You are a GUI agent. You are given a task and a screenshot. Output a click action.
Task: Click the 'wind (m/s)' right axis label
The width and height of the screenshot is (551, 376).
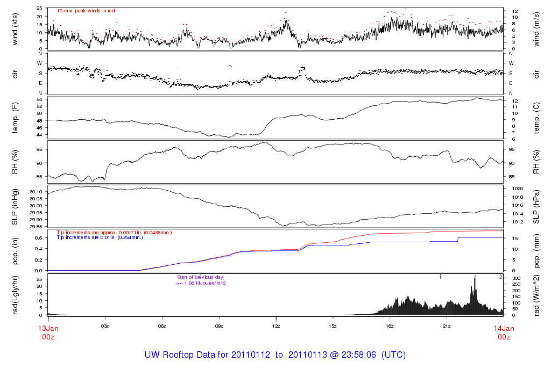(536, 28)
